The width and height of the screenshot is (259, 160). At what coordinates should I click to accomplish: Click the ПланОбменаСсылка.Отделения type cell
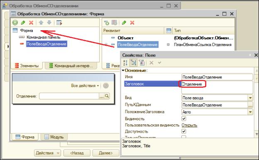(x=203, y=45)
